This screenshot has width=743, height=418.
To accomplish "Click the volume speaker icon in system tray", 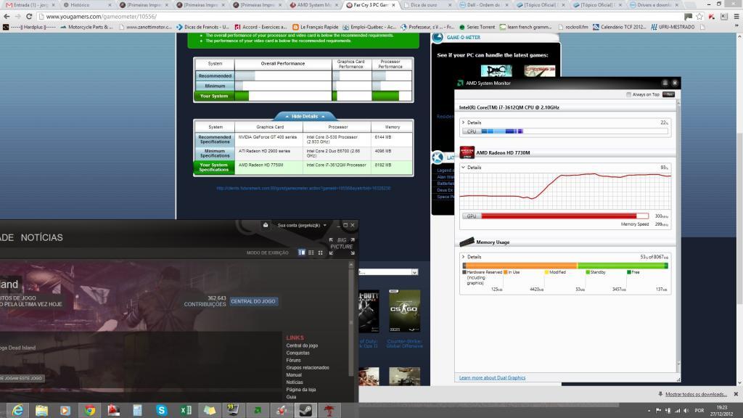I will 686,411.
